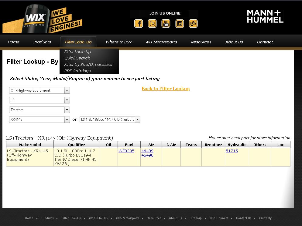
Task: Go to Home in the top navigation
Action: tap(13, 42)
